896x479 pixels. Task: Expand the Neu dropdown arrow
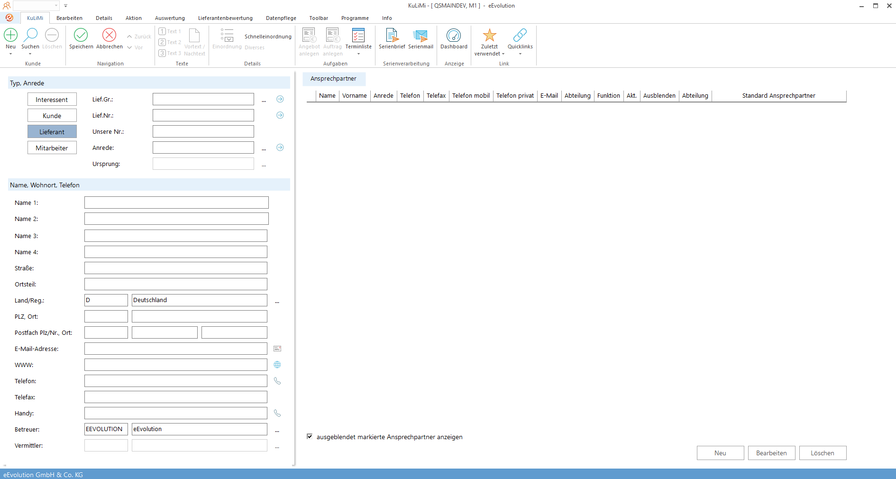pyautogui.click(x=10, y=54)
